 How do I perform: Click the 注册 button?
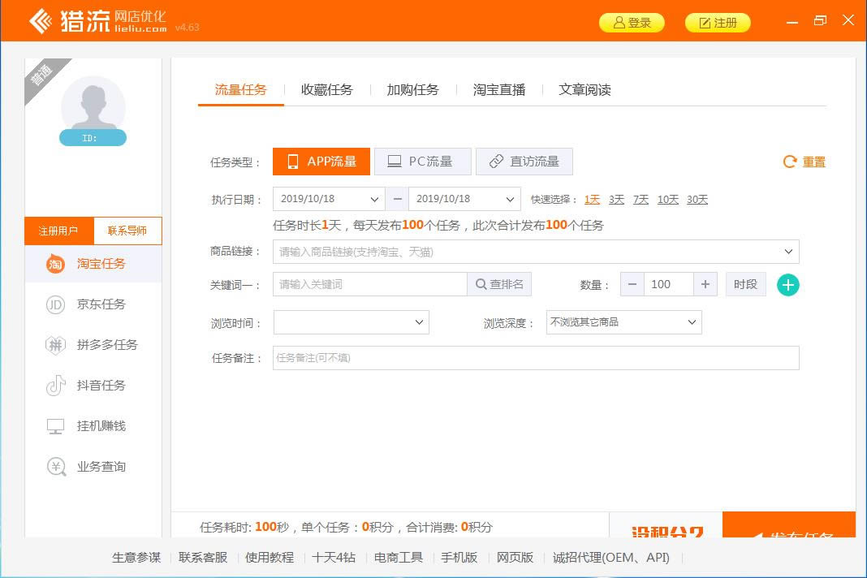(718, 23)
